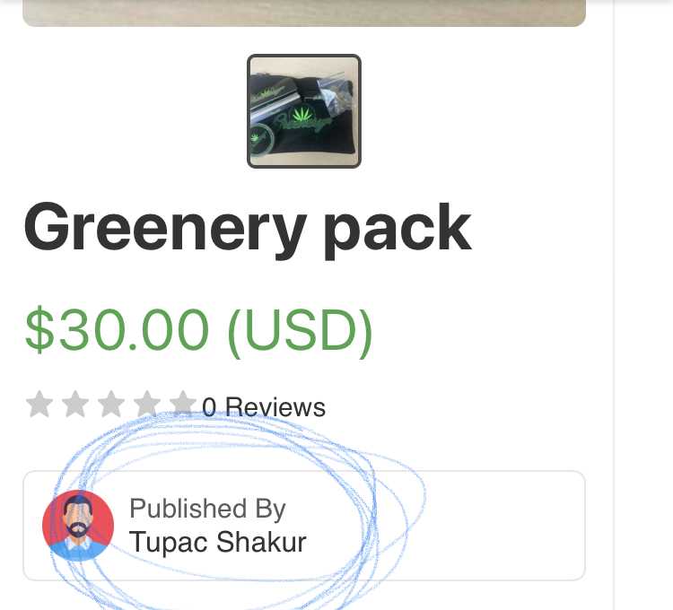
Task: Rate three stars using the third star
Action: click(111, 404)
